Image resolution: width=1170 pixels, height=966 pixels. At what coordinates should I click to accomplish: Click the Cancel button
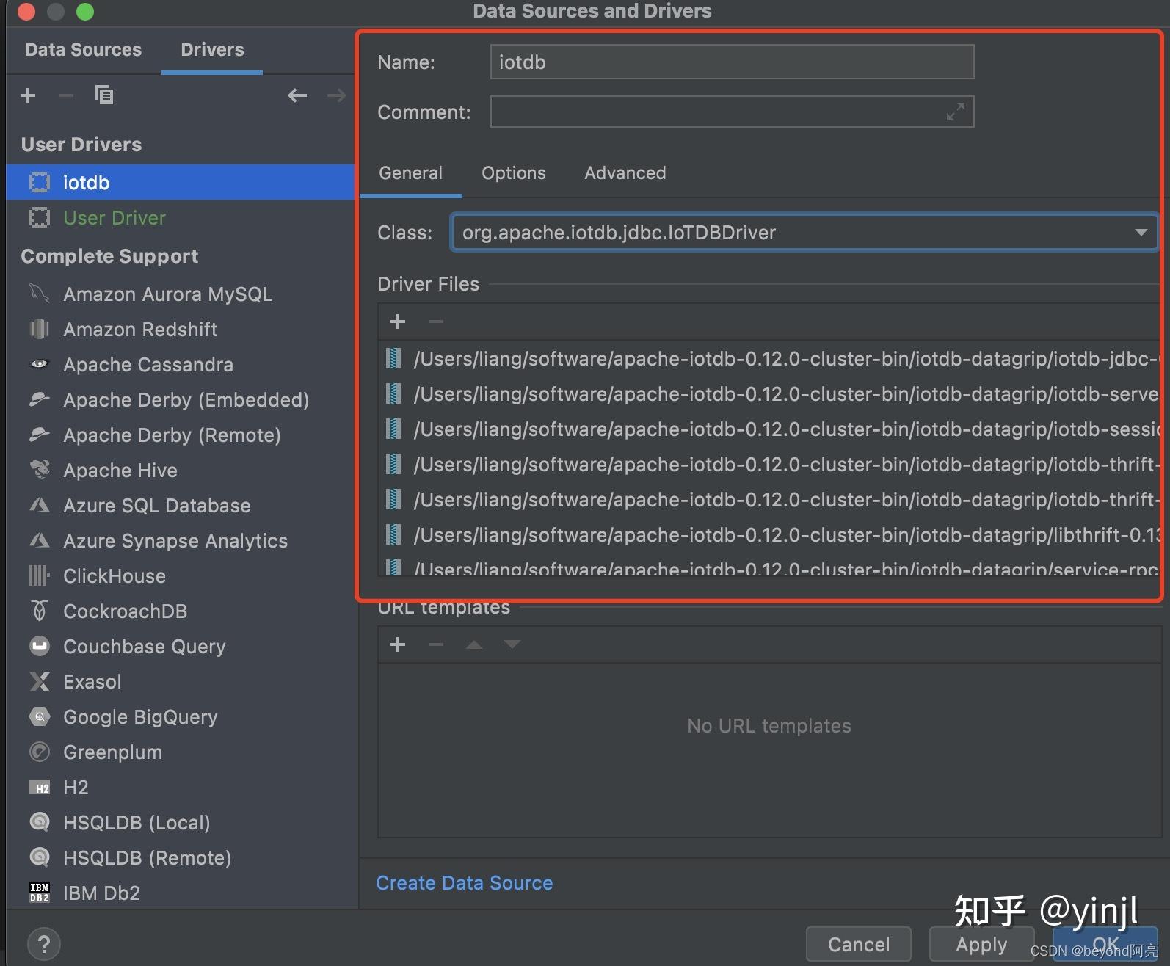(858, 944)
